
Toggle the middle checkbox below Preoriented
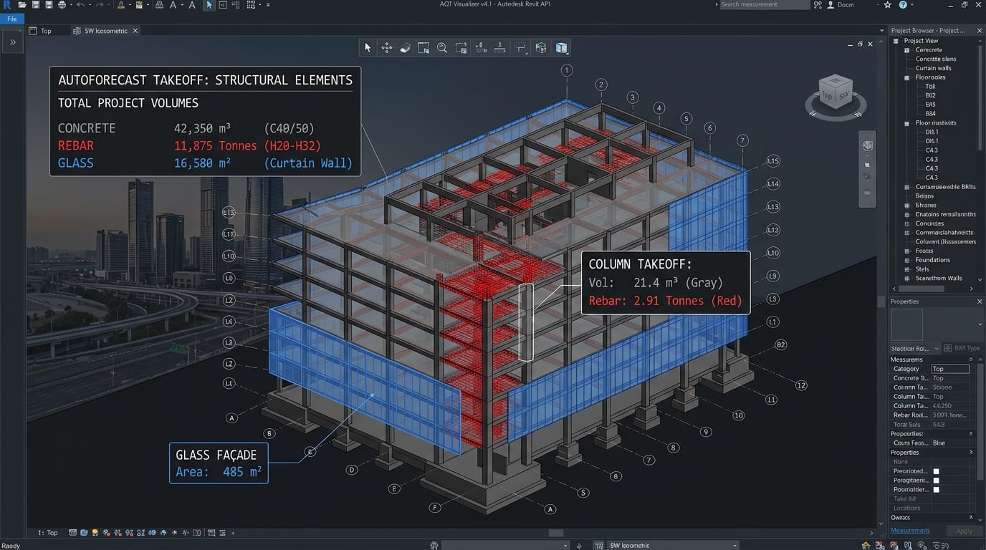click(936, 481)
